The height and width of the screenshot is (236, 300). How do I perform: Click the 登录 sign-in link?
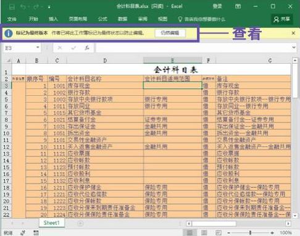tap(217, 6)
